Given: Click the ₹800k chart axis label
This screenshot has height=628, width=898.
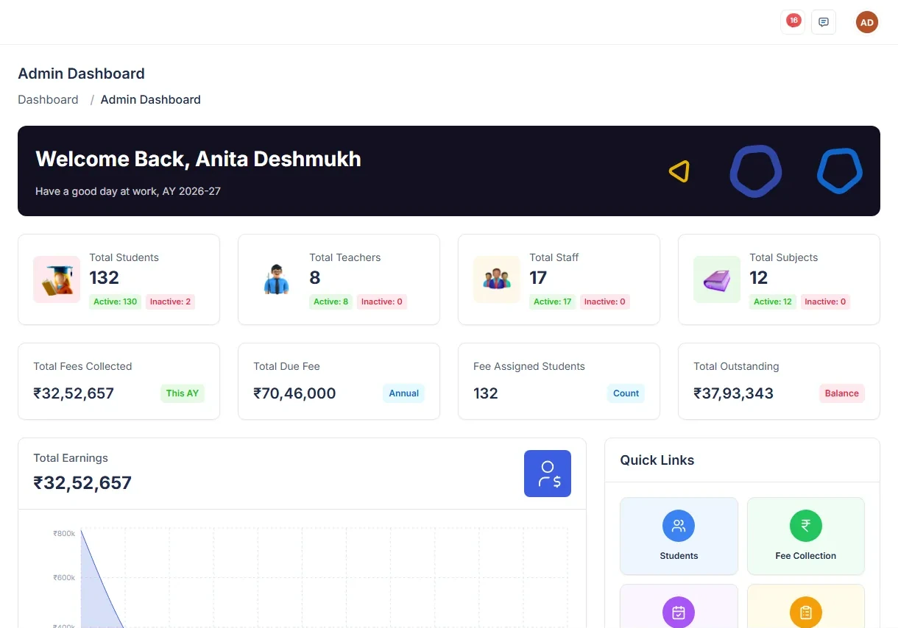Looking at the screenshot, I should pyautogui.click(x=64, y=533).
